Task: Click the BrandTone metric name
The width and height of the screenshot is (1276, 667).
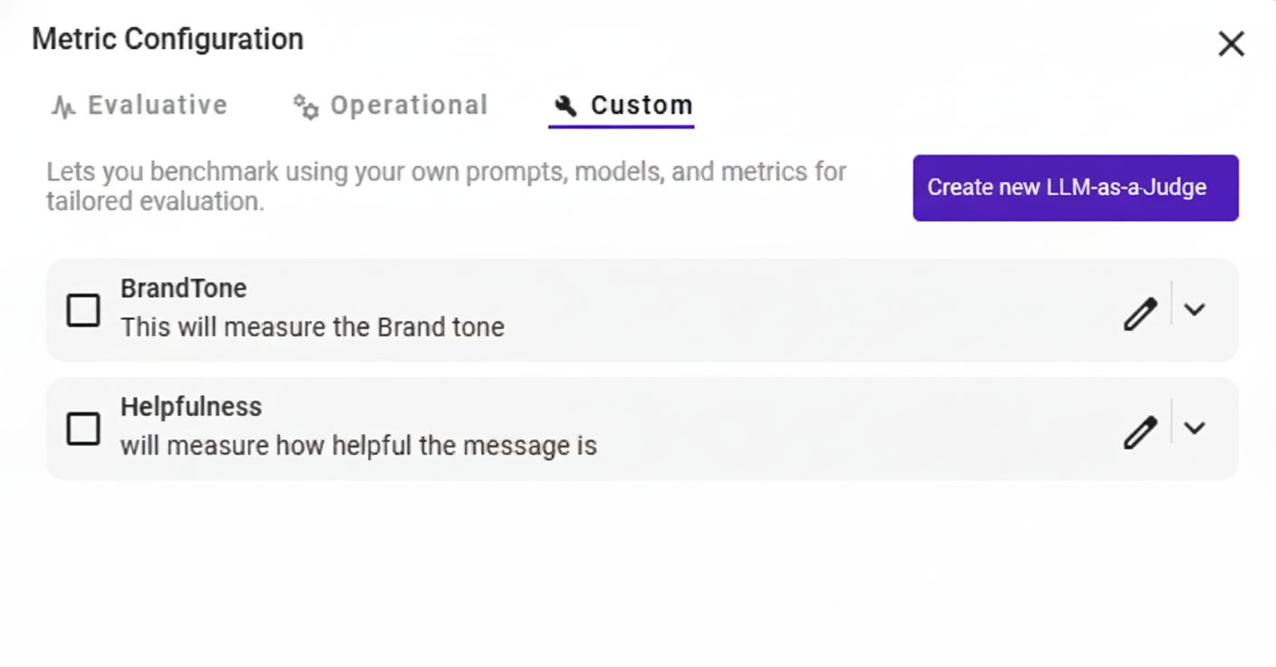Action: click(x=184, y=288)
